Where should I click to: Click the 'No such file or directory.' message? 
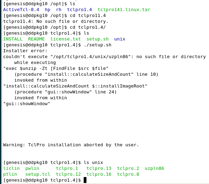pyautogui.click(x=72, y=21)
